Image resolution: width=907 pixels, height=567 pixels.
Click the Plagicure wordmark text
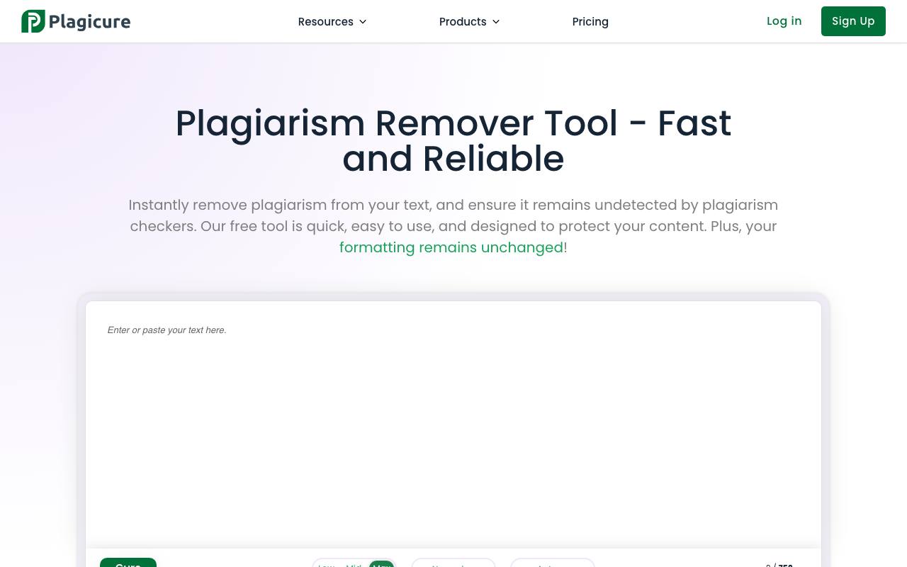(x=90, y=22)
